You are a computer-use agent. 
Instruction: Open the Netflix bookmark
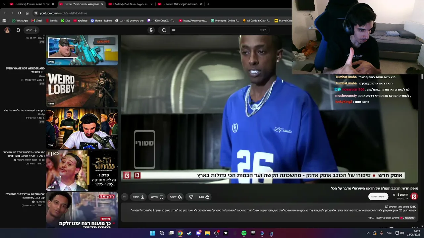click(51, 20)
